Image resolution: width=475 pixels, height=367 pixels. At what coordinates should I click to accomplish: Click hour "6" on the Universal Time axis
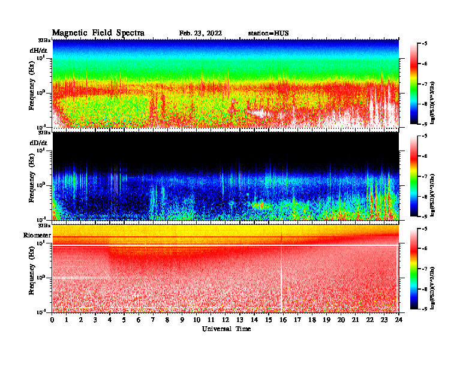pyautogui.click(x=139, y=320)
